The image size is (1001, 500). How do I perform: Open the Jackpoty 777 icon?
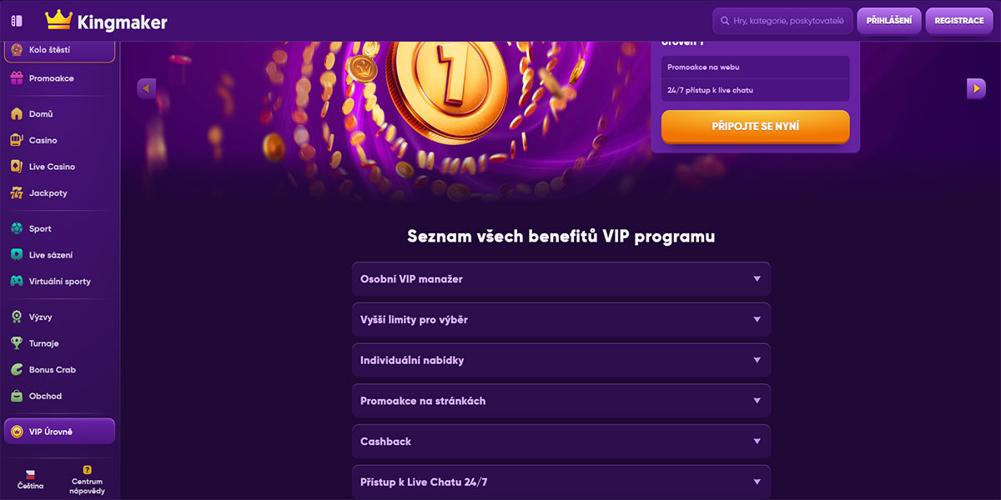pos(17,193)
